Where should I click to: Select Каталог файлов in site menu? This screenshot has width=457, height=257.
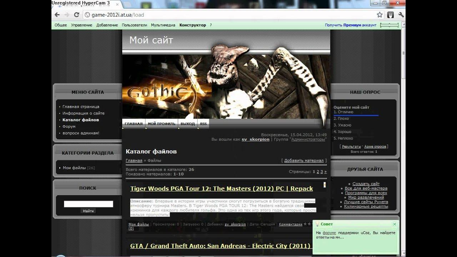click(81, 120)
